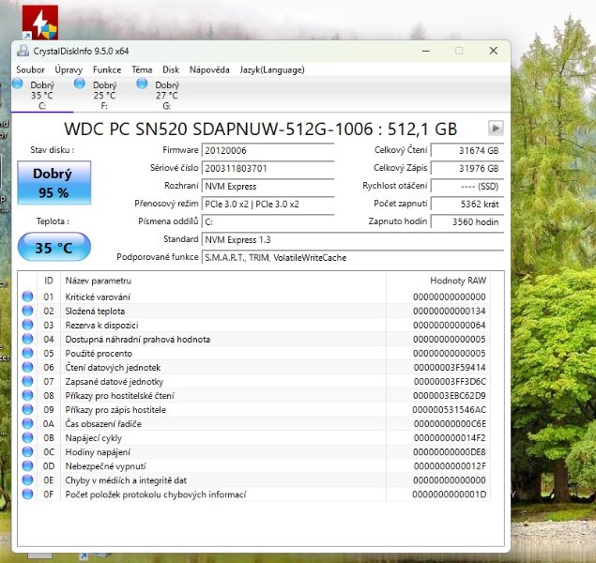Image resolution: width=596 pixels, height=563 pixels.
Task: Click the Firmware field 20120006
Action: tap(267, 150)
